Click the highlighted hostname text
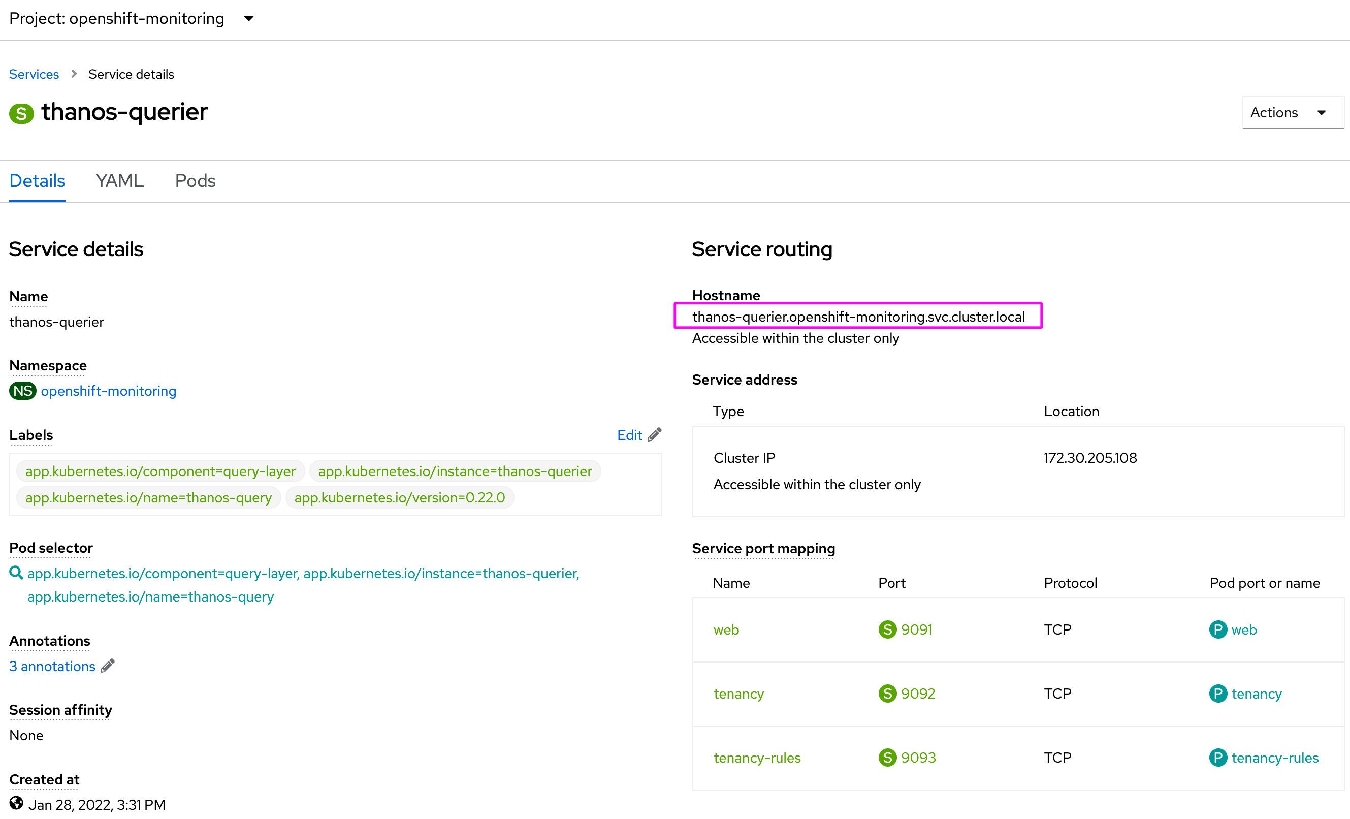This screenshot has width=1350, height=819. pyautogui.click(x=858, y=317)
